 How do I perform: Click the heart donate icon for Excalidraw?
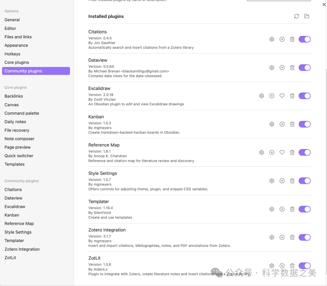[x=282, y=96]
